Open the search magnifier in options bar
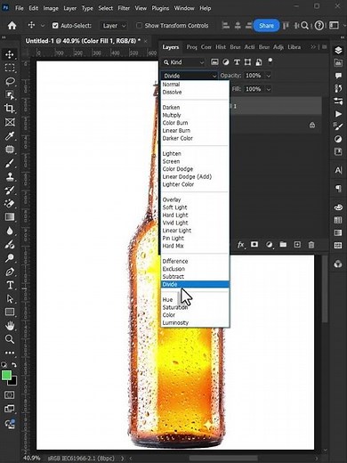This screenshot has height=463, width=347. (304, 26)
